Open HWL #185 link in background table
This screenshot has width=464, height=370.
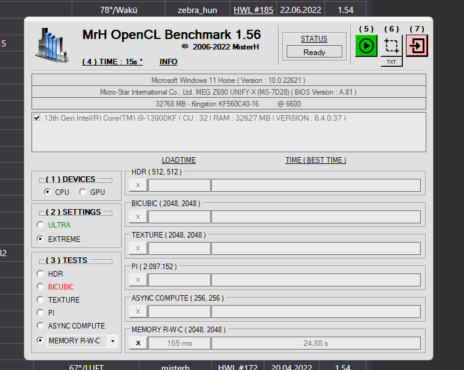[x=253, y=10]
